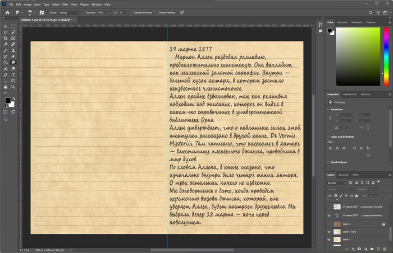The image size is (393, 253).
Task: Open the layer filter Kind dropdown
Action: coord(337,183)
